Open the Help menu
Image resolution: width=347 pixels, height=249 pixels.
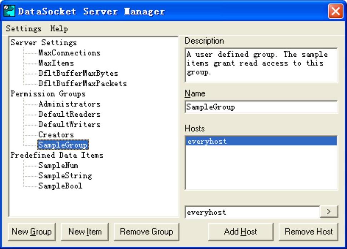pyautogui.click(x=59, y=29)
